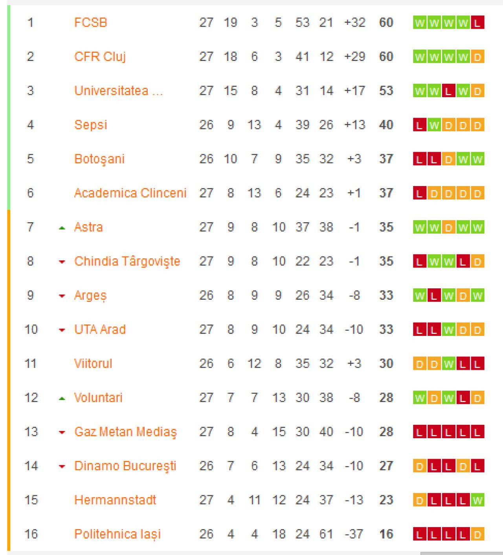Open the FCSB team link
The image size is (503, 555).
pyautogui.click(x=91, y=22)
